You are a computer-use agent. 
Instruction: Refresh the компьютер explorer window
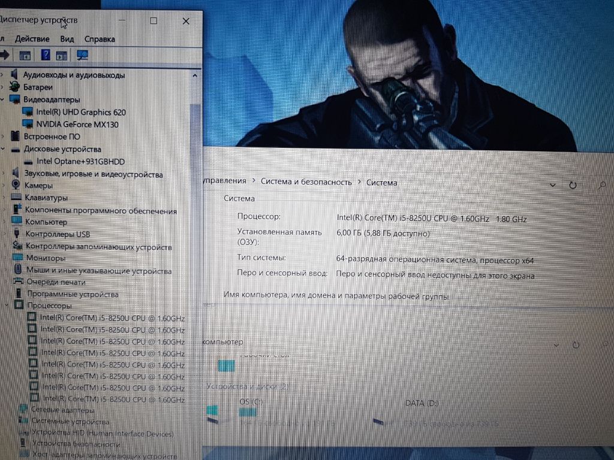[x=576, y=344]
